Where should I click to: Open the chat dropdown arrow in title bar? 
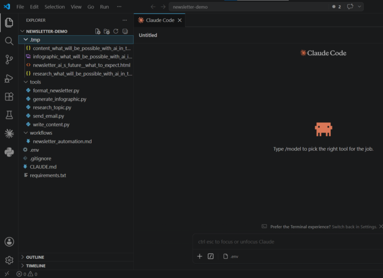click(359, 6)
